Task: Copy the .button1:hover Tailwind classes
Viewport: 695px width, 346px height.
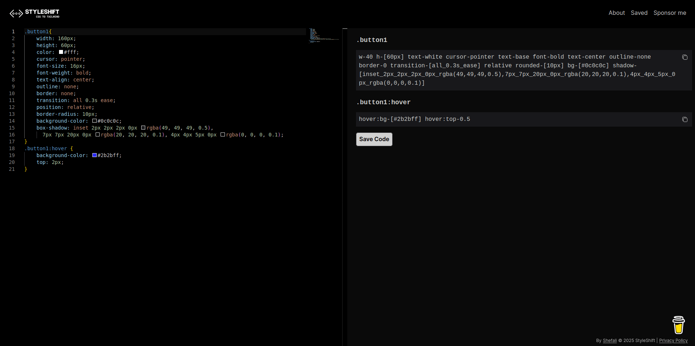Action: tap(684, 119)
